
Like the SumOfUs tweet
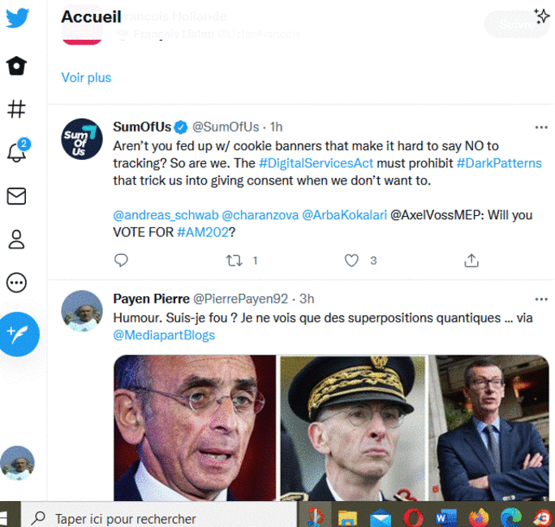tap(351, 261)
